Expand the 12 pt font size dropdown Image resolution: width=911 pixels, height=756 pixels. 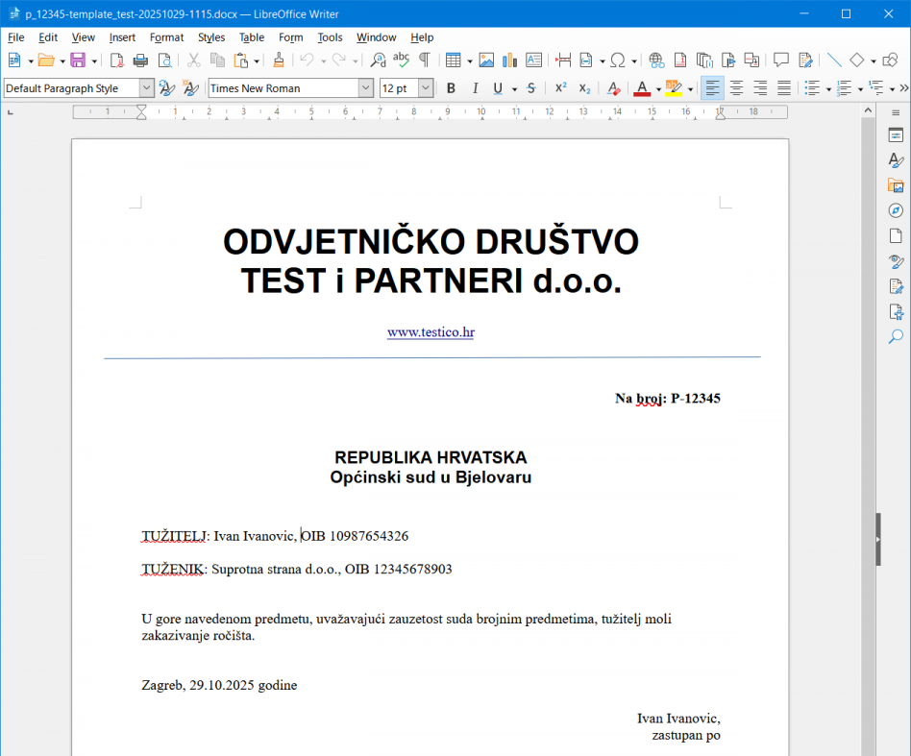(425, 88)
